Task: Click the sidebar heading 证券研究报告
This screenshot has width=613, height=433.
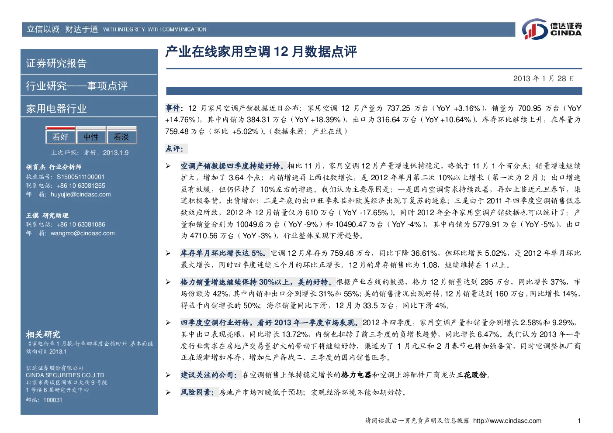Action: tap(56, 63)
